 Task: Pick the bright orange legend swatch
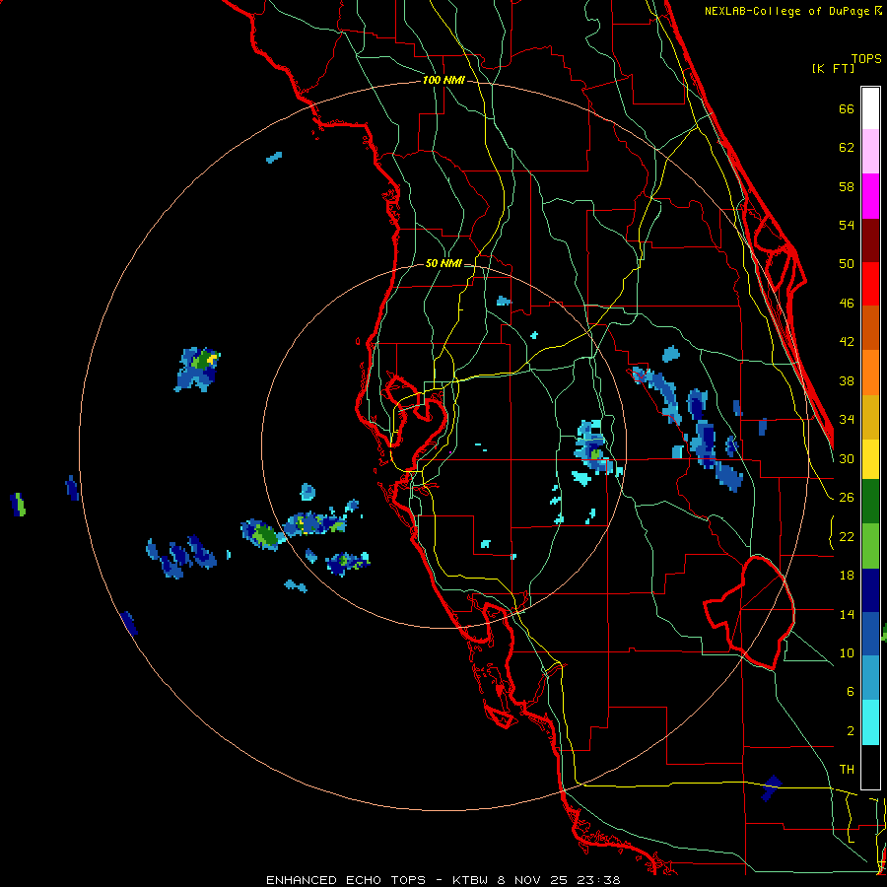[870, 373]
